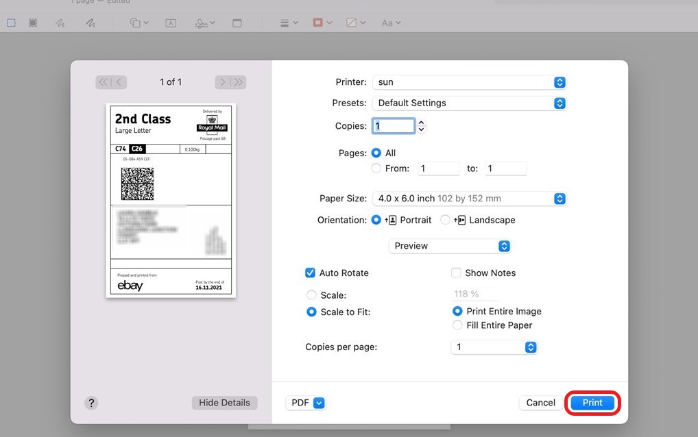Select the Sketch tool
Screen dimensions: 698x437
[x=60, y=23]
